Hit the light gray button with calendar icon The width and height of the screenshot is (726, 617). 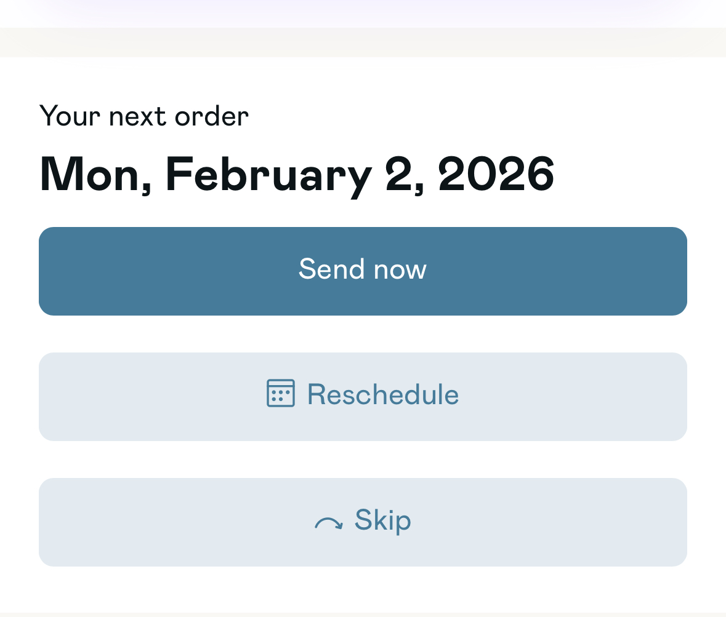point(363,396)
